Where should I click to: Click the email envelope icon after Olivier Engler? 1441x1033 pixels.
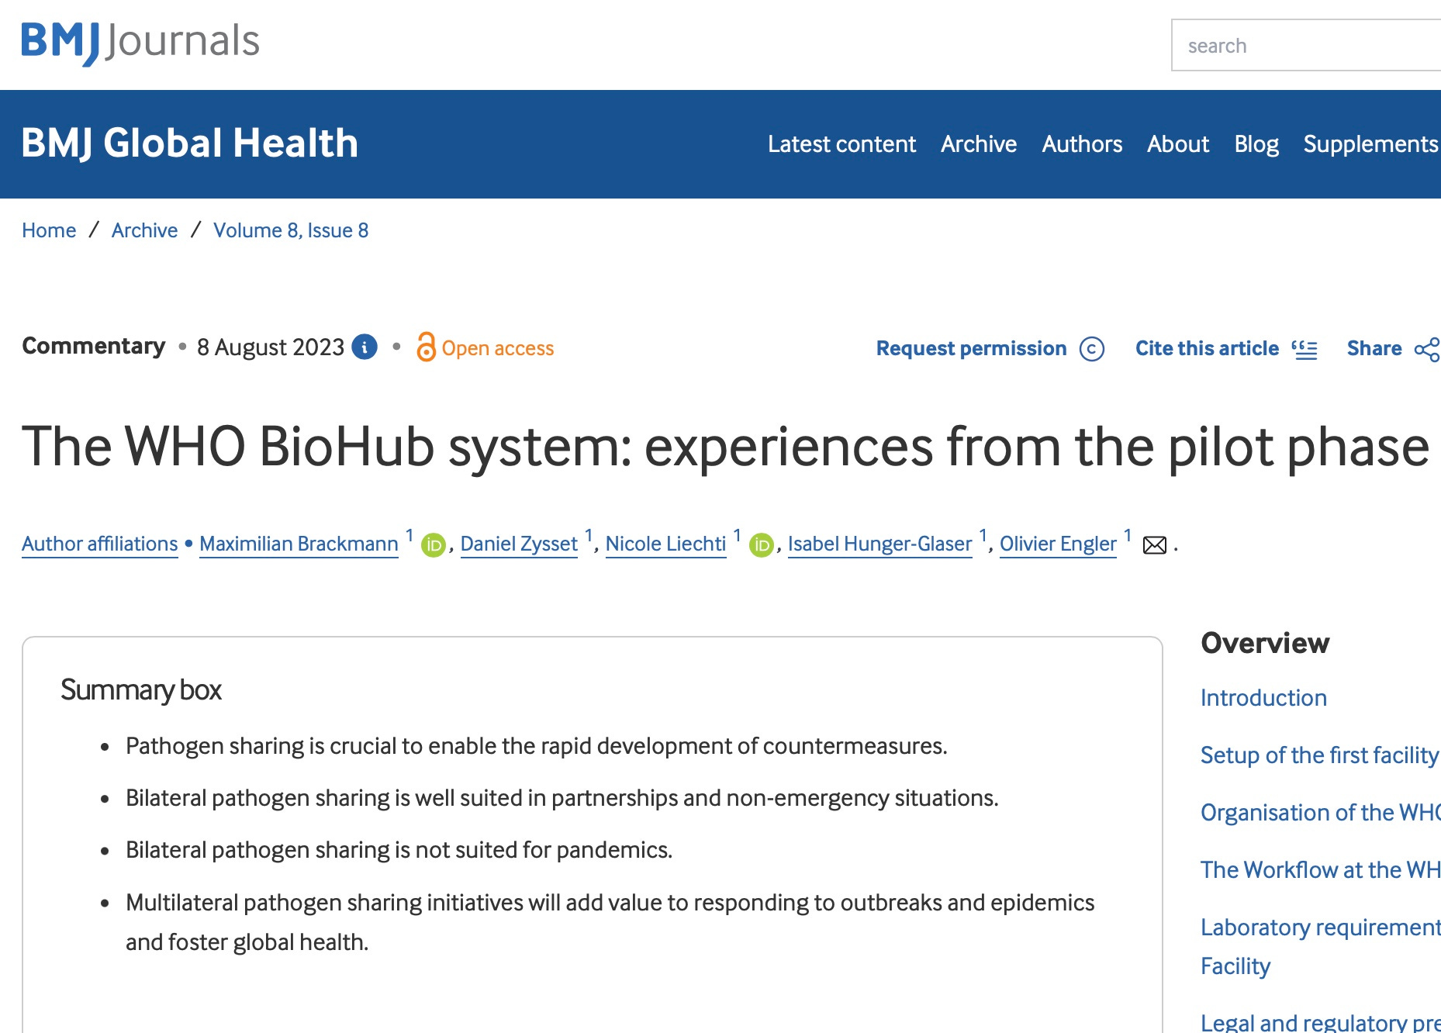click(x=1155, y=545)
